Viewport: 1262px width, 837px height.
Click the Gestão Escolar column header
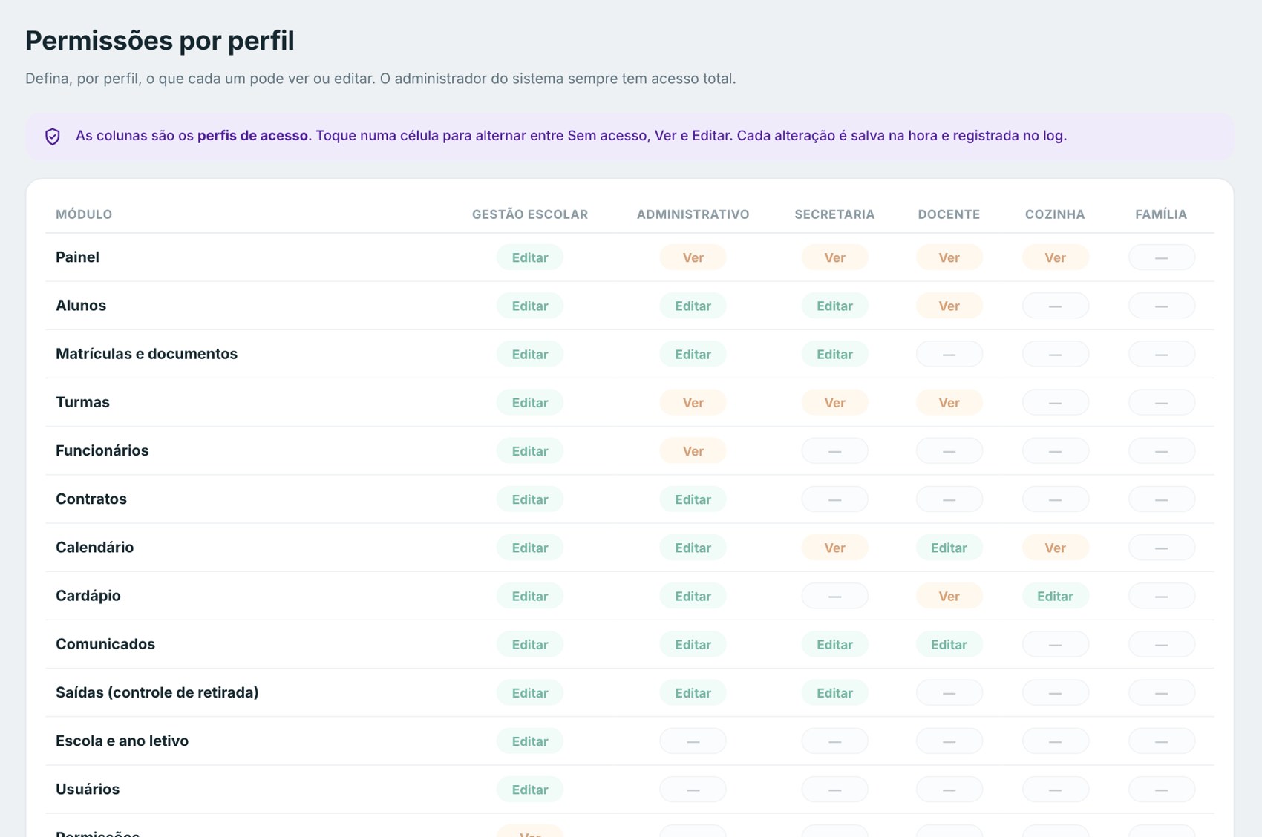coord(530,214)
